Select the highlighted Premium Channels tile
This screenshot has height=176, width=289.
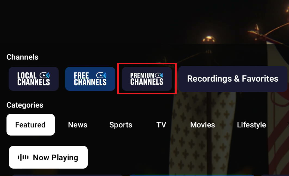click(147, 79)
